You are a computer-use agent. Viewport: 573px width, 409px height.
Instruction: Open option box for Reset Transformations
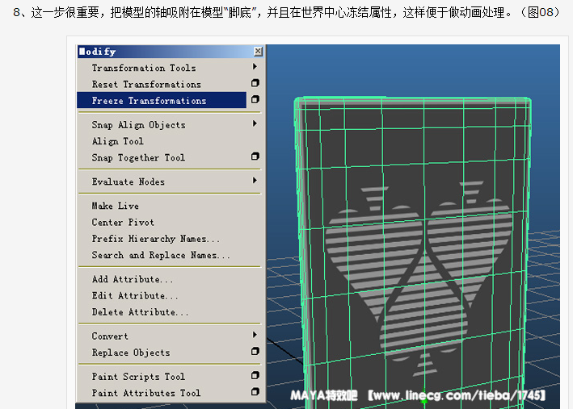point(255,84)
